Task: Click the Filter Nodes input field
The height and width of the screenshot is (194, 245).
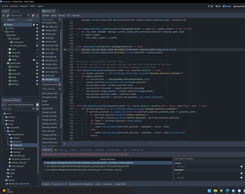Action: pos(20,15)
